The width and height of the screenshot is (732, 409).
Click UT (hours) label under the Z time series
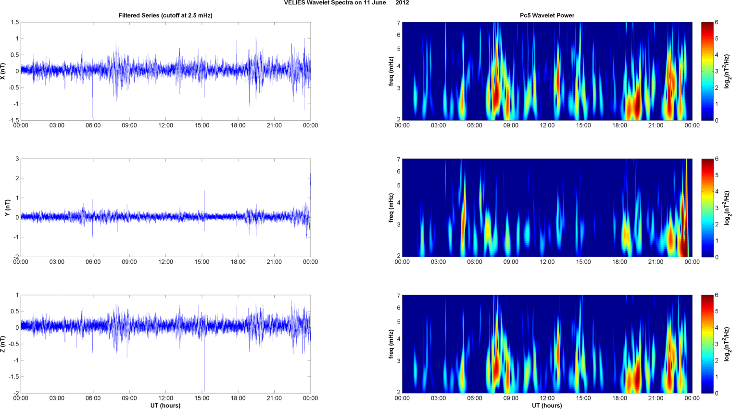click(165, 405)
